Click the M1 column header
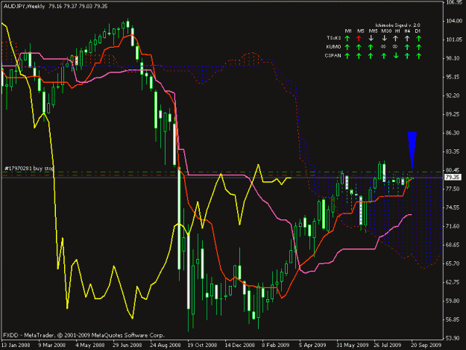This screenshot has height=350, width=466. (348, 31)
